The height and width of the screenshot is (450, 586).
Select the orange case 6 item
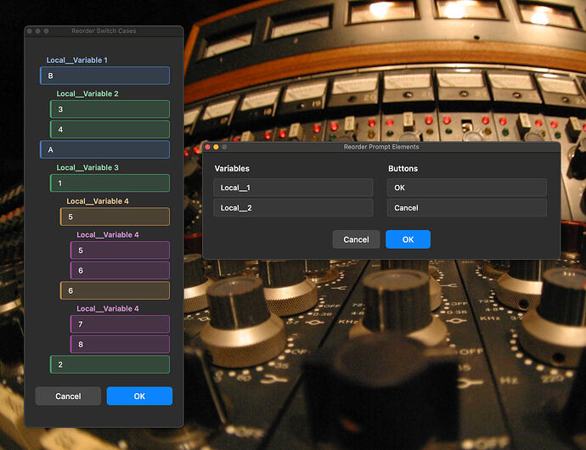115,290
